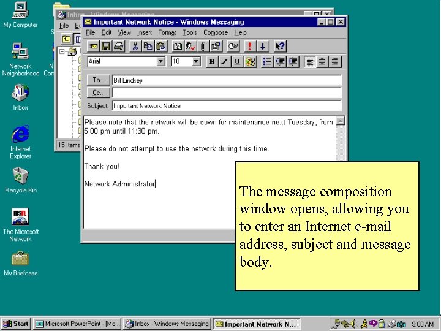441x331 pixels.
Task: Click the 9:00 AM system clock
Action: click(423, 324)
